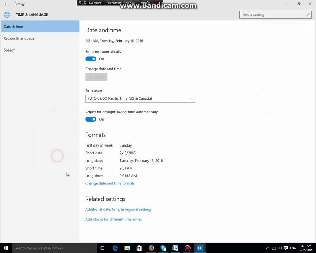316x253 pixels.
Task: Open Skype from the taskbar
Action: point(163,248)
